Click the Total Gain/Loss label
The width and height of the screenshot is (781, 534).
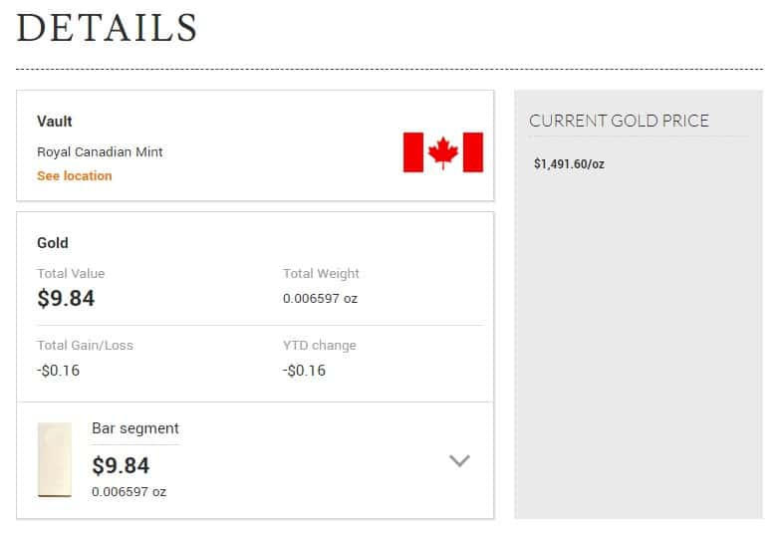86,345
